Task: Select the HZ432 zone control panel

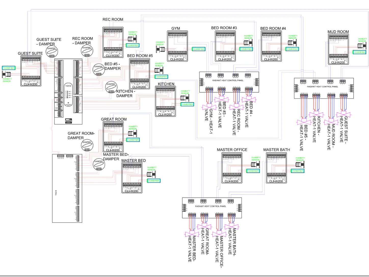Action: (68, 92)
